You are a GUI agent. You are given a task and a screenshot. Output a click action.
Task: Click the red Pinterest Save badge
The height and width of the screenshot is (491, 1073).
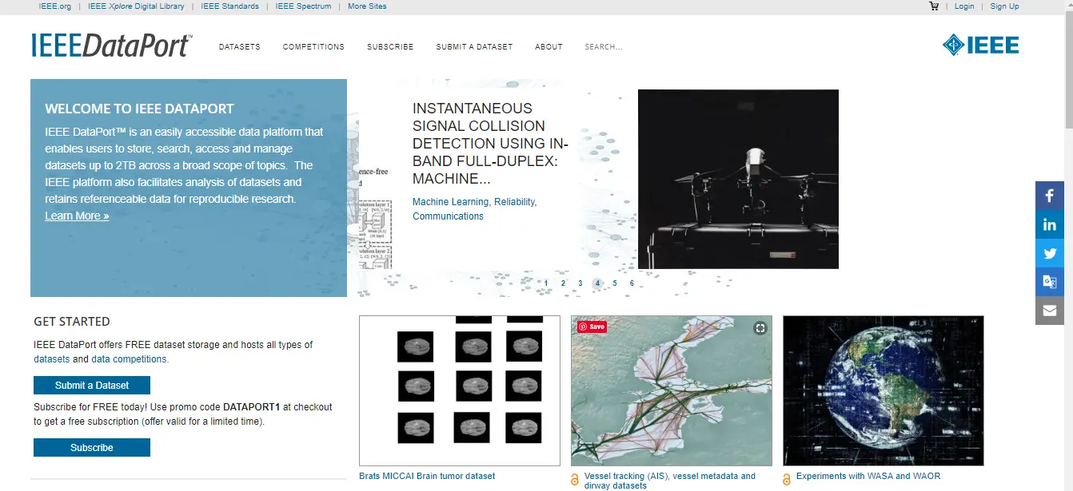tap(592, 327)
